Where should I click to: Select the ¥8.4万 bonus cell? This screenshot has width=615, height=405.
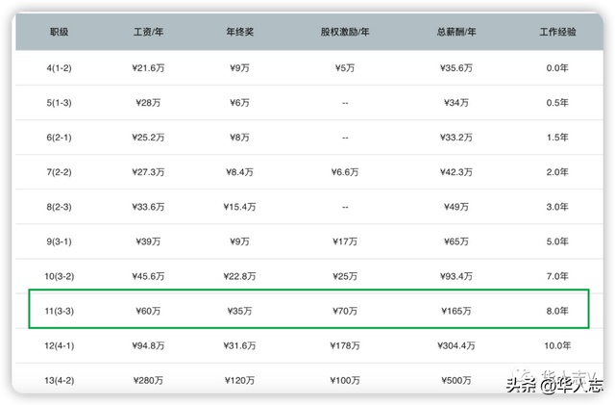pyautogui.click(x=239, y=172)
